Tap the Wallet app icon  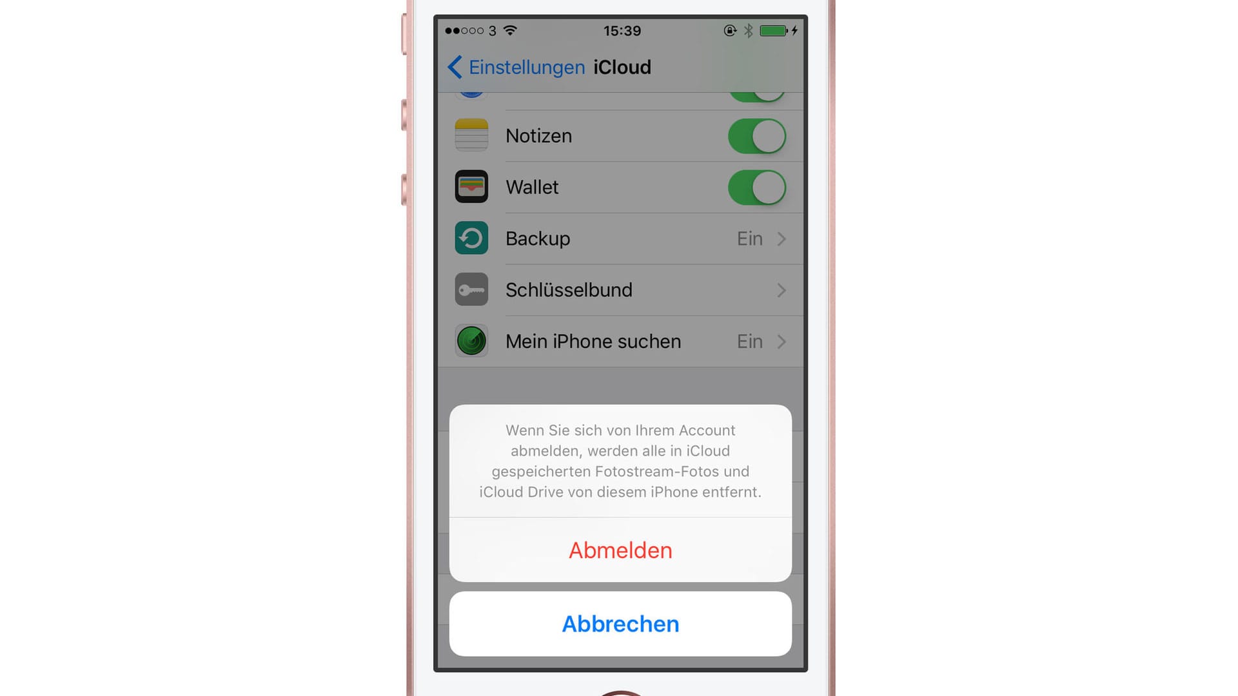pyautogui.click(x=471, y=186)
